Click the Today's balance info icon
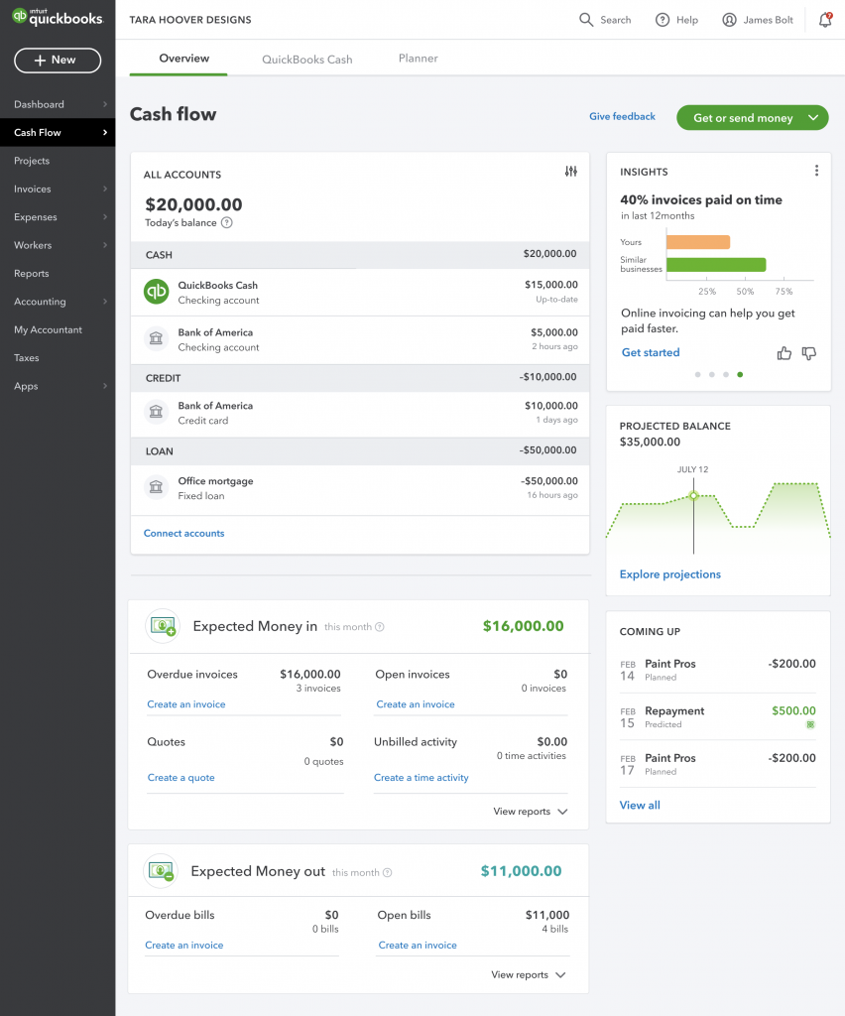 point(227,223)
